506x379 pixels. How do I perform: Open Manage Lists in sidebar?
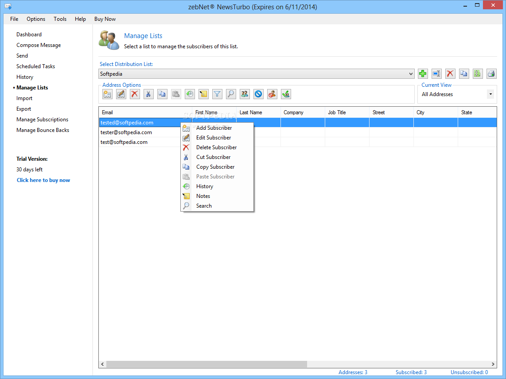pyautogui.click(x=32, y=88)
